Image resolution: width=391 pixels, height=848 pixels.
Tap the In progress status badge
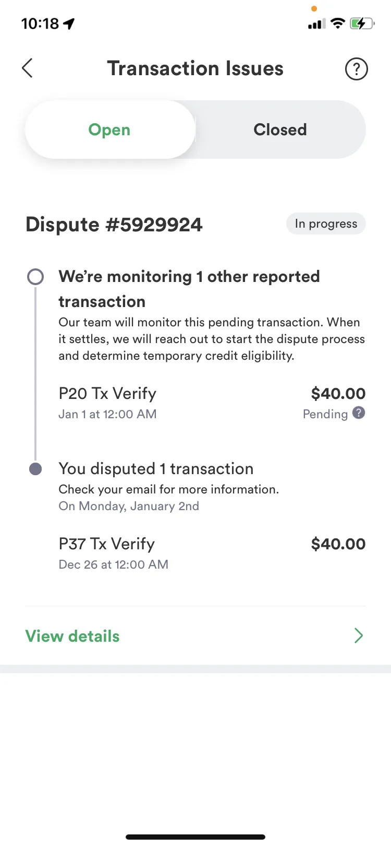pos(326,224)
